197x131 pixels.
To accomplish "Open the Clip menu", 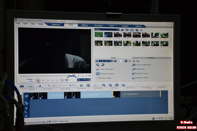I will pyautogui.click(x=33, y=24).
